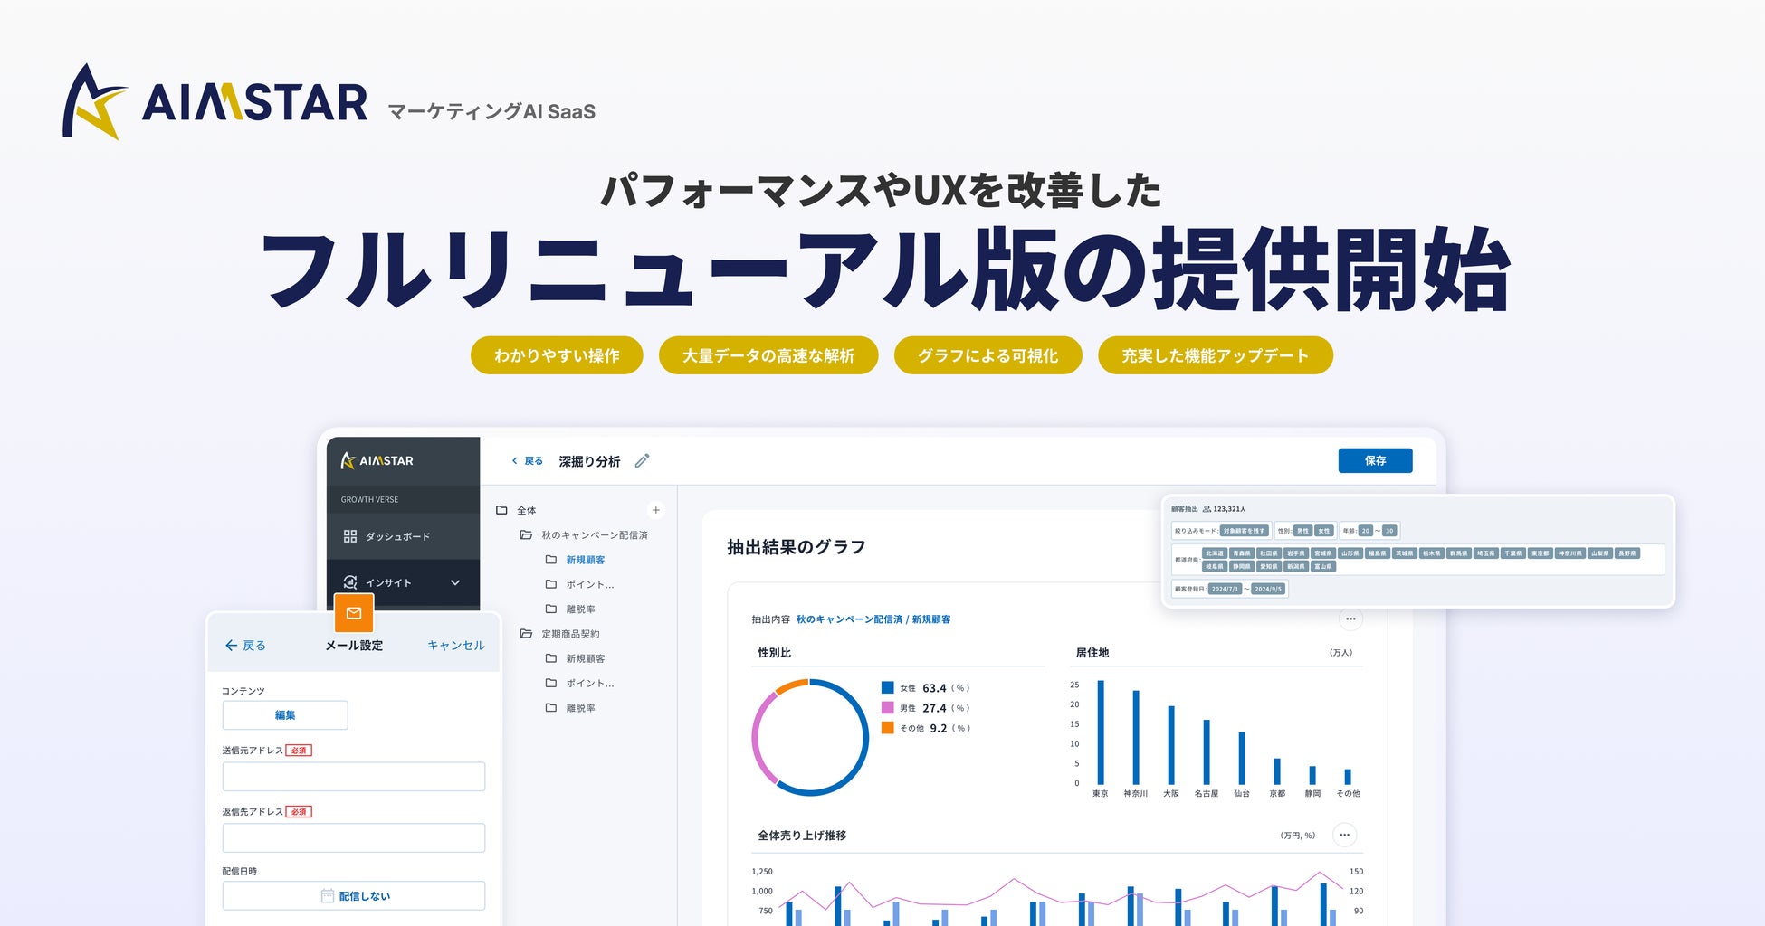Click the orange その他 legend swatch
Viewport: 1765px width, 926px height.
click(887, 727)
